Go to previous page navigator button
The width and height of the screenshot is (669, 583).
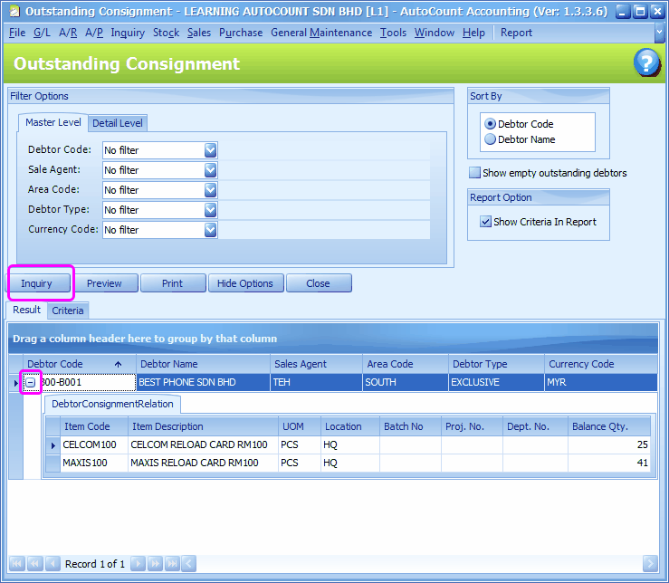(x=35, y=564)
